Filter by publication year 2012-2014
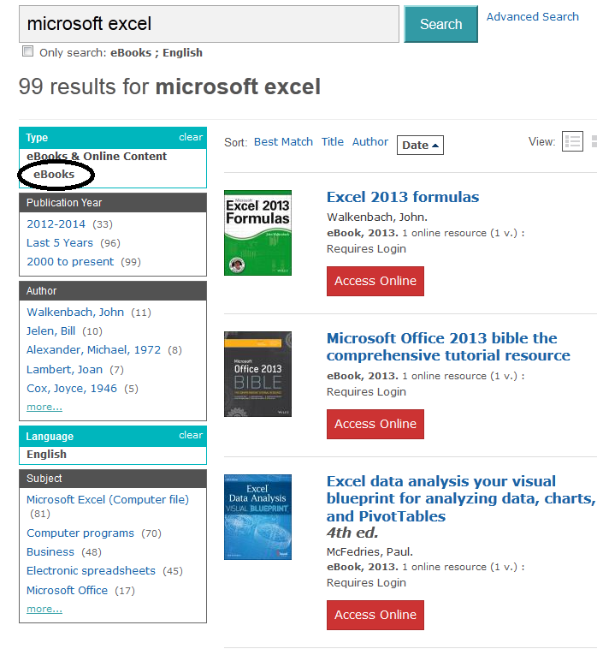597x649 pixels. click(x=56, y=223)
